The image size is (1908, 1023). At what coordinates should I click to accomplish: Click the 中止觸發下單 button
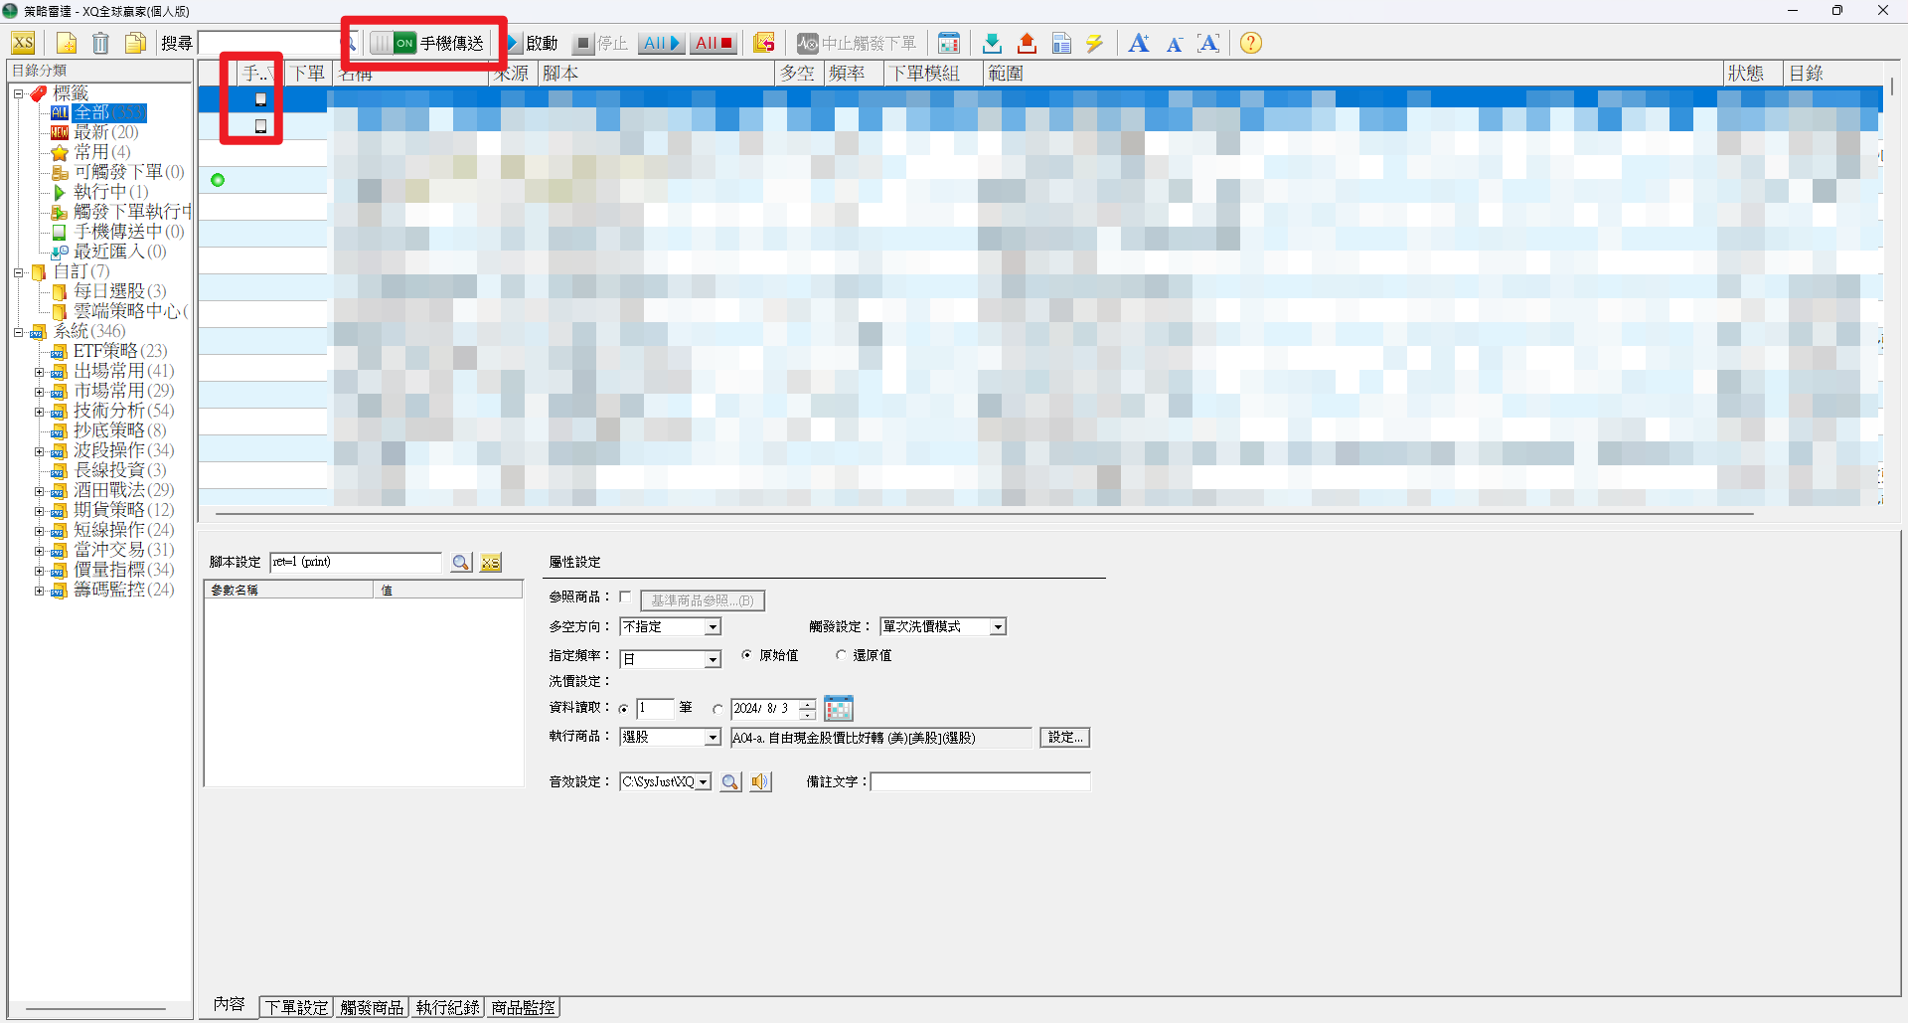click(x=857, y=43)
